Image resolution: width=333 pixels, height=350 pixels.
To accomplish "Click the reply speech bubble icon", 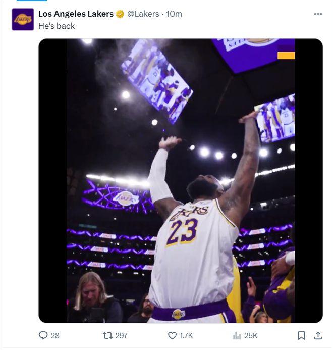I will click(43, 335).
